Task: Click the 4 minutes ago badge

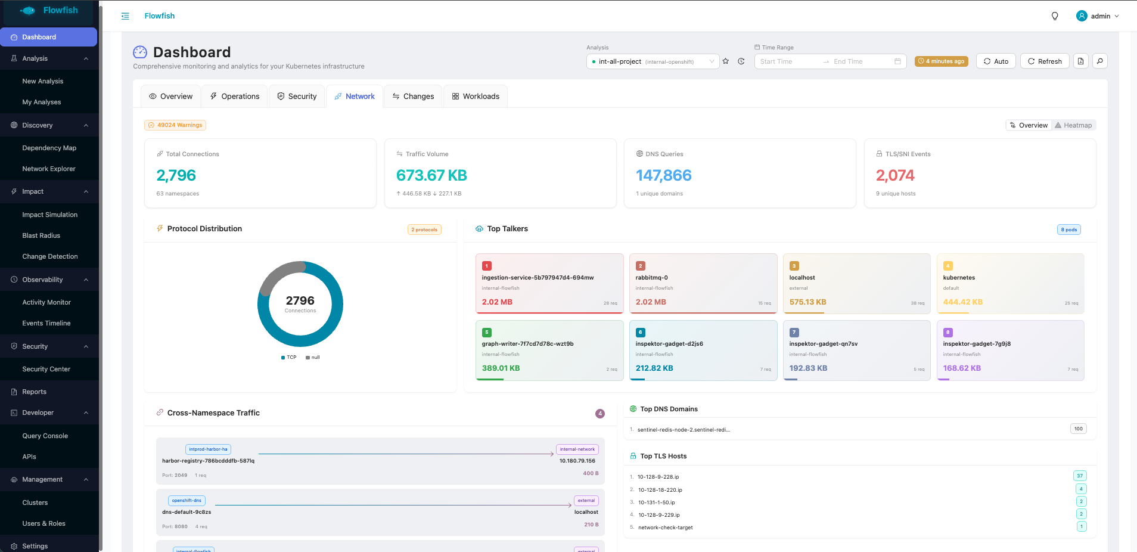Action: 942,61
